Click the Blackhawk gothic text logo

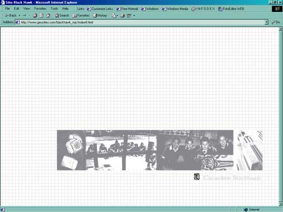coord(232,178)
